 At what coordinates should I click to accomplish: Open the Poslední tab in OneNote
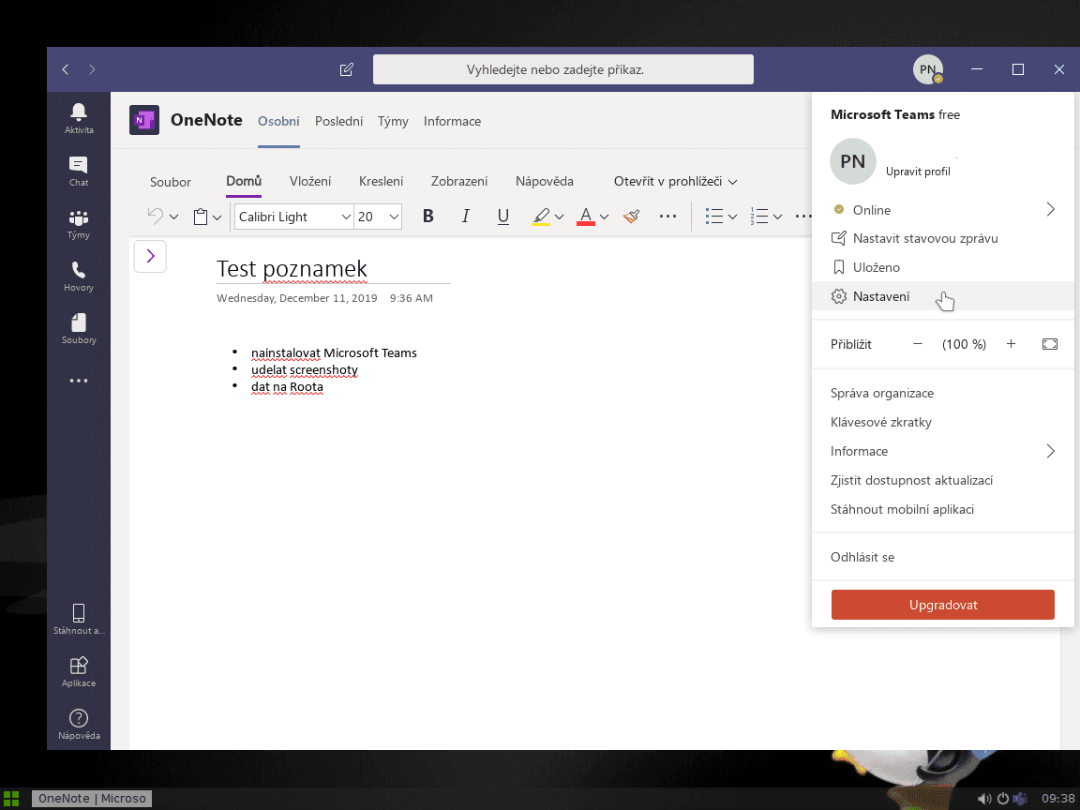[338, 121]
